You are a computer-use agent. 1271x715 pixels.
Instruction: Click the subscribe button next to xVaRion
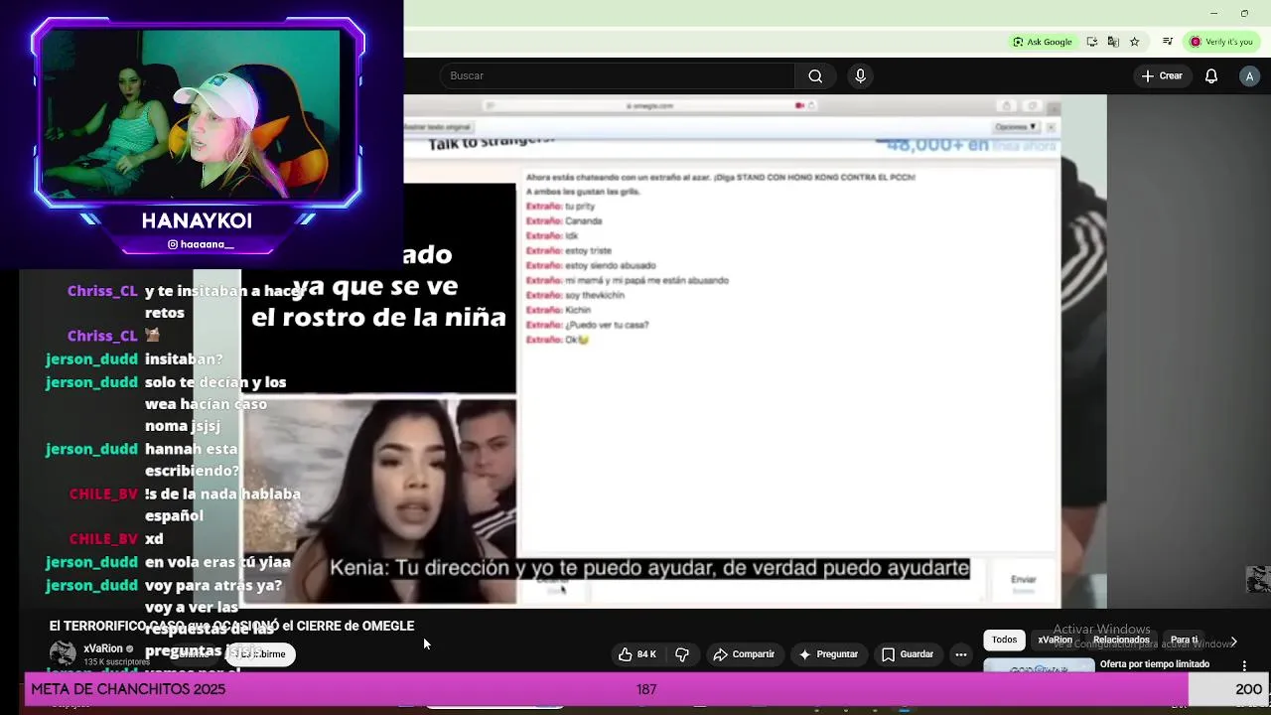(x=260, y=654)
